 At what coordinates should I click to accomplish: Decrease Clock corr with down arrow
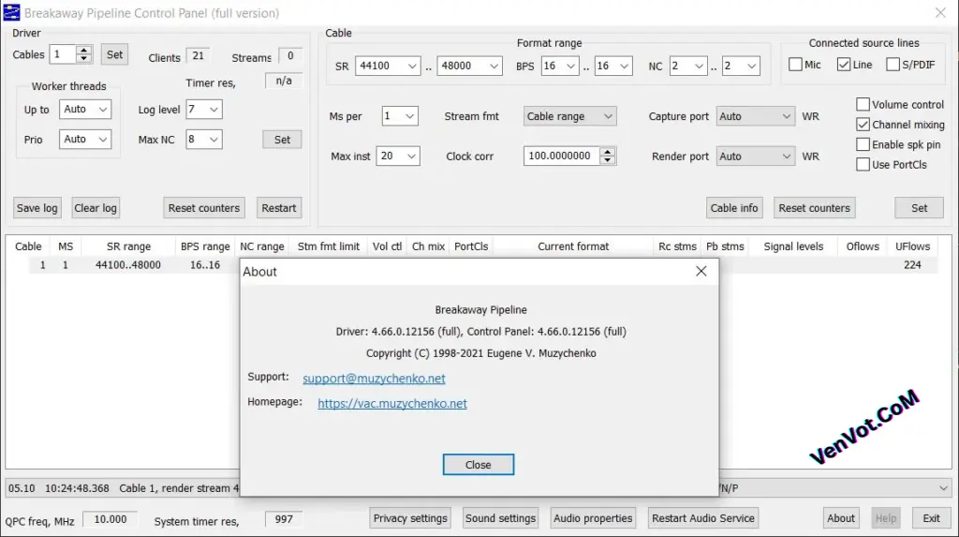pos(607,160)
